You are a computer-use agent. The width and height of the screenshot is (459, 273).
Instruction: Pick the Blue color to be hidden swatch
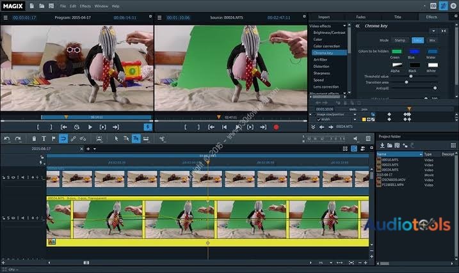tap(414, 51)
